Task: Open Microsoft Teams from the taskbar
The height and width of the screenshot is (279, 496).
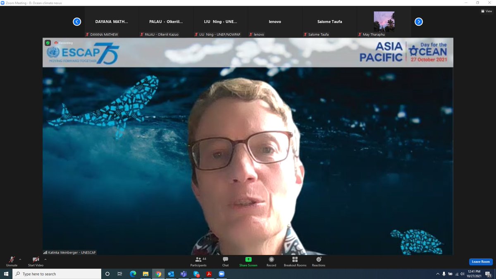Action: (x=184, y=274)
